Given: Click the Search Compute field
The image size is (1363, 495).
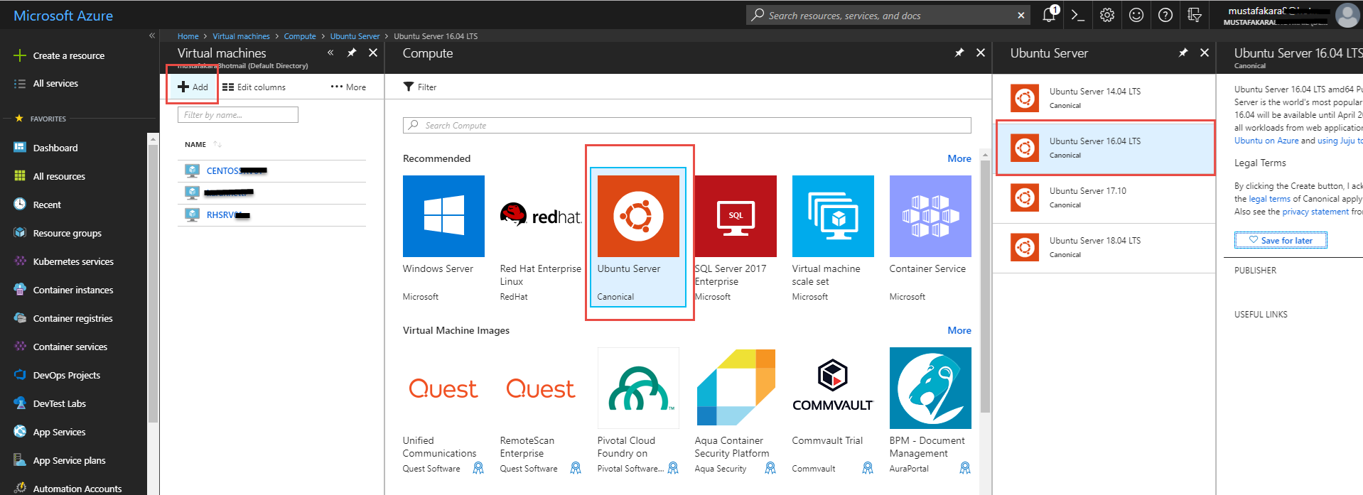Looking at the screenshot, I should pos(686,125).
